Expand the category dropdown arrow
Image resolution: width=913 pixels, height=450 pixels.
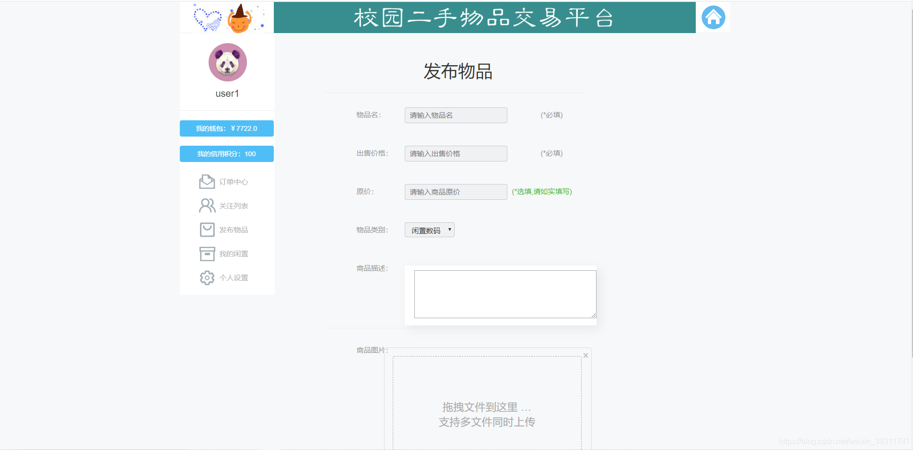pos(450,230)
